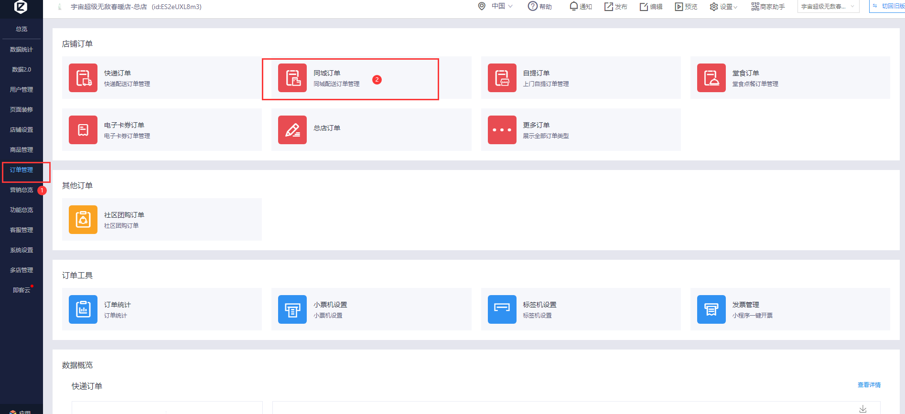Click the 小程序一键开票 subtitle

click(753, 316)
